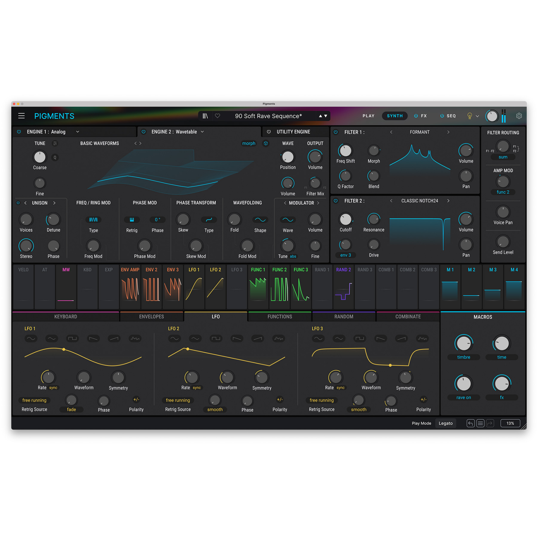Select next Unison mode arrow
Viewport: 538px width, 538px height.
54,203
